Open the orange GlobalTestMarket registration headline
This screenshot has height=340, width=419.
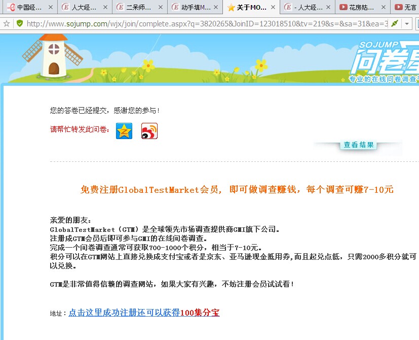pos(237,190)
